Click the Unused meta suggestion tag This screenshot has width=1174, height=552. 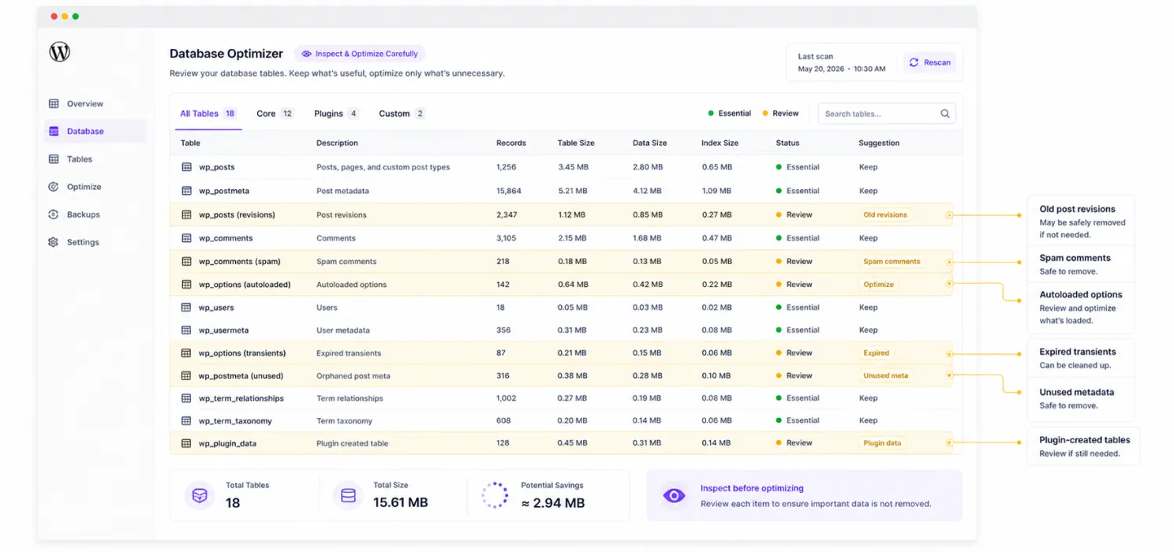coord(885,375)
